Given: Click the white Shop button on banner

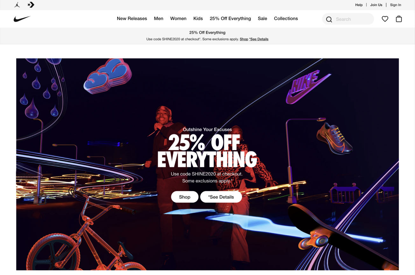Looking at the screenshot, I should [185, 197].
